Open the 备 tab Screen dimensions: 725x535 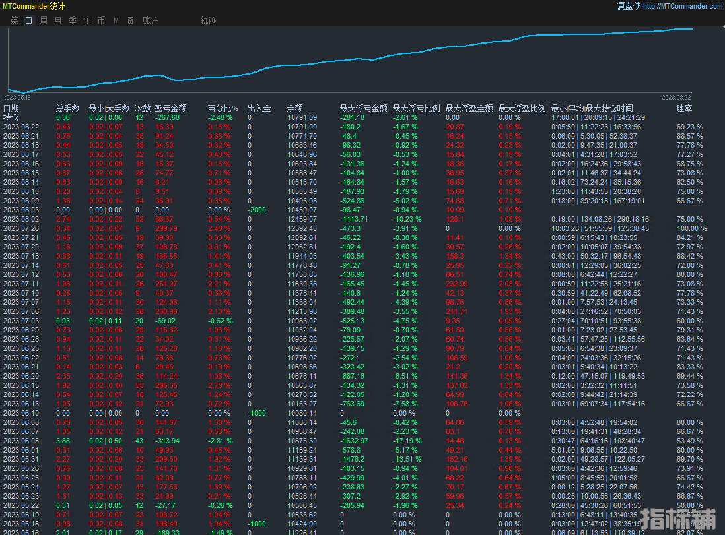point(130,20)
